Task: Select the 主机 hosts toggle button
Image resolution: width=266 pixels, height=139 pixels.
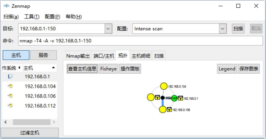Action: 16,55
